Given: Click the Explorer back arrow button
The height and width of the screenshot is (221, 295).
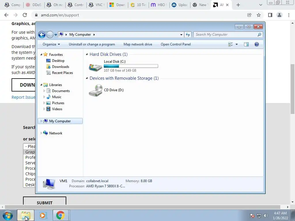Looking at the screenshot, I should click(42, 35).
